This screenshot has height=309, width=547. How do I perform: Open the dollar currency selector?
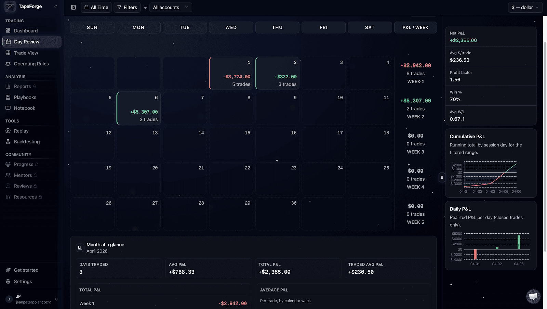pyautogui.click(x=525, y=7)
